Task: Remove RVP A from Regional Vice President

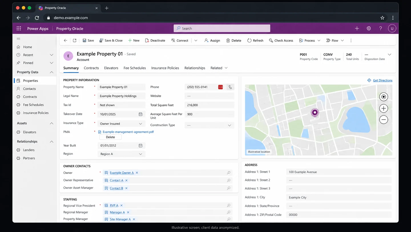Action: coord(121,205)
